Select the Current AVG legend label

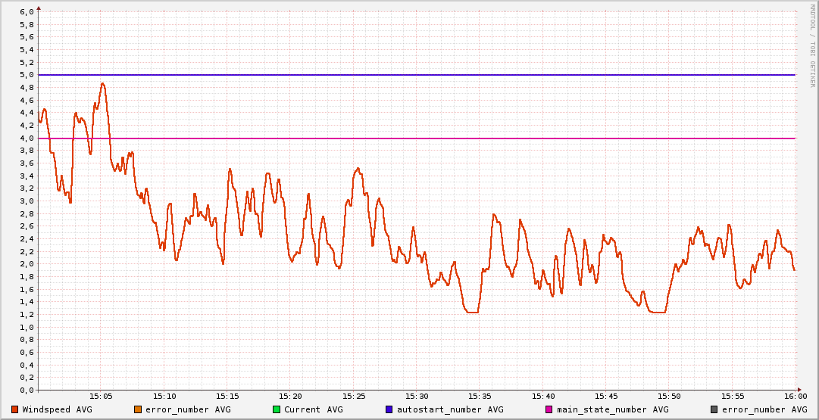pos(314,409)
